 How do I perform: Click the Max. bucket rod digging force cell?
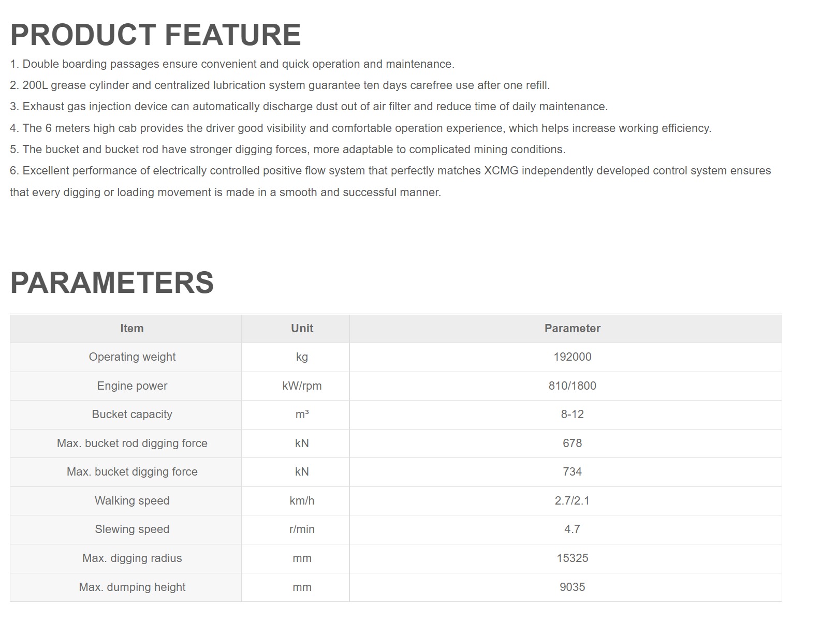point(132,443)
